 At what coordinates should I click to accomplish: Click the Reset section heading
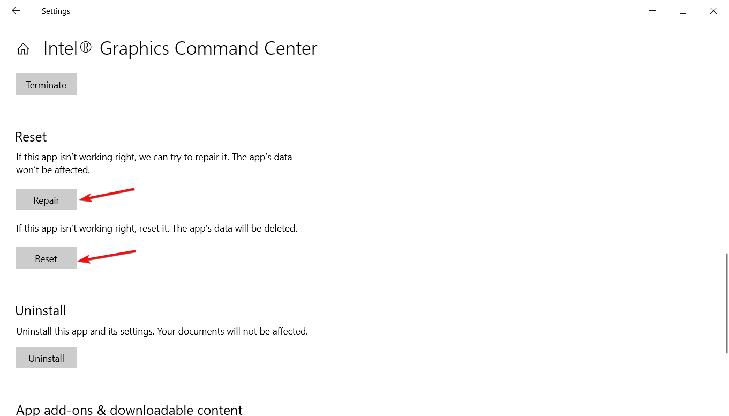tap(31, 137)
